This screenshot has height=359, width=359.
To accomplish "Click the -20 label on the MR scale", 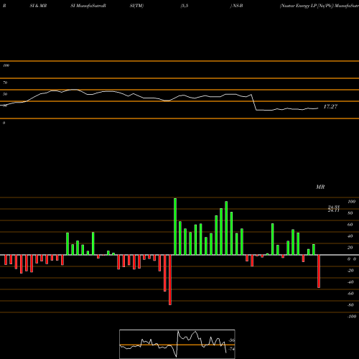I will click(x=350, y=271).
